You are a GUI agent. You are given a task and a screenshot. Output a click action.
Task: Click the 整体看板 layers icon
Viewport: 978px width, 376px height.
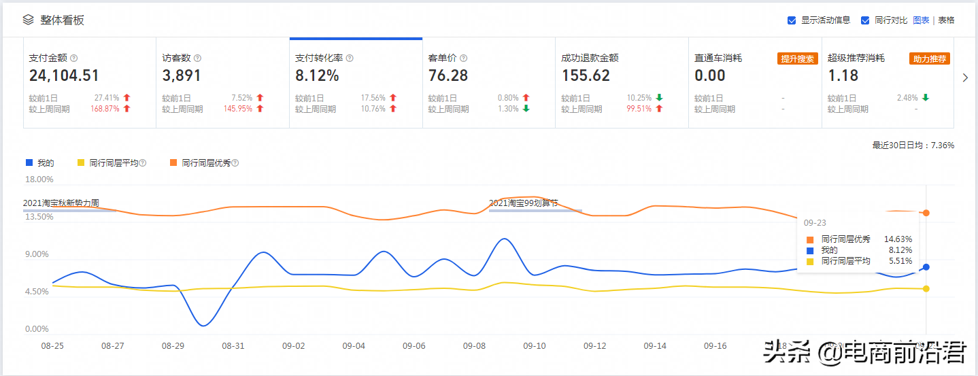click(28, 20)
